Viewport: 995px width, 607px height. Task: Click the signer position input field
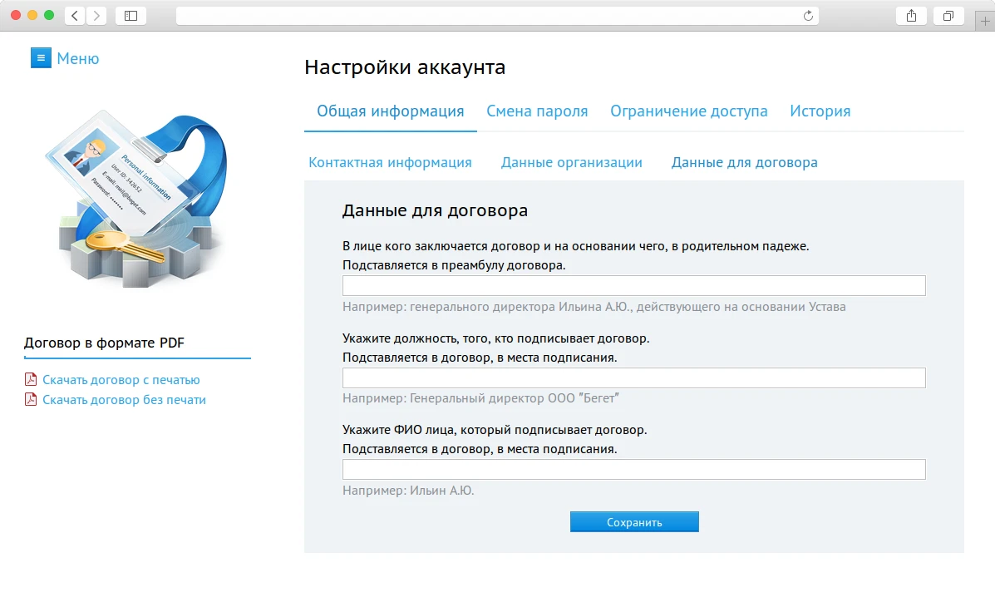click(x=633, y=378)
